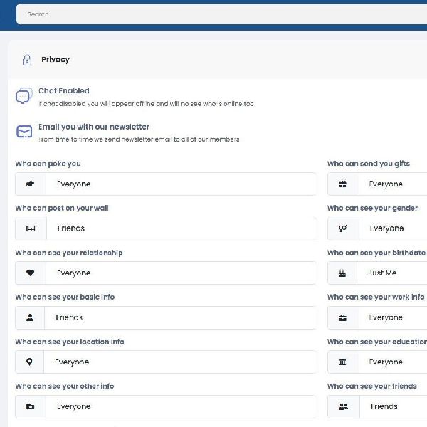Screen dimensions: 427x427
Task: Open the who can poke you dropdown
Action: tap(179, 184)
